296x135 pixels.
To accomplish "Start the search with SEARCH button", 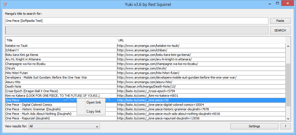I will click(x=280, y=30).
